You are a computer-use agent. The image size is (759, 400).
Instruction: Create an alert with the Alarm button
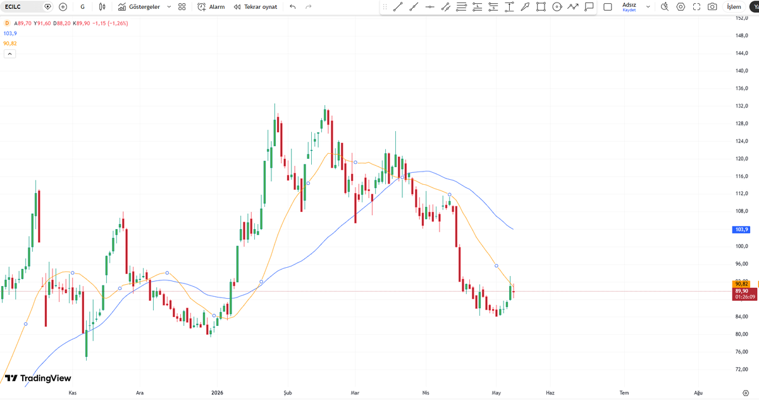click(x=211, y=7)
